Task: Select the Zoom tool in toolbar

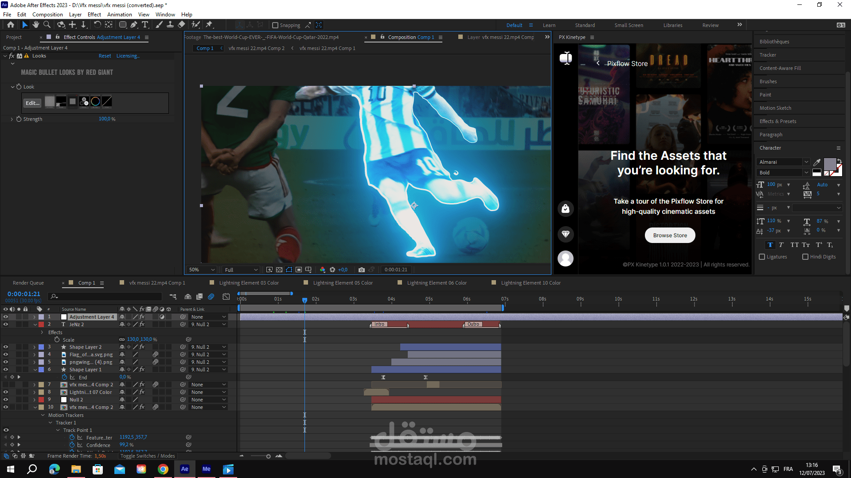Action: click(47, 25)
